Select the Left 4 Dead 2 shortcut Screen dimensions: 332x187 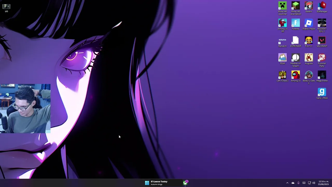[x=282, y=76]
